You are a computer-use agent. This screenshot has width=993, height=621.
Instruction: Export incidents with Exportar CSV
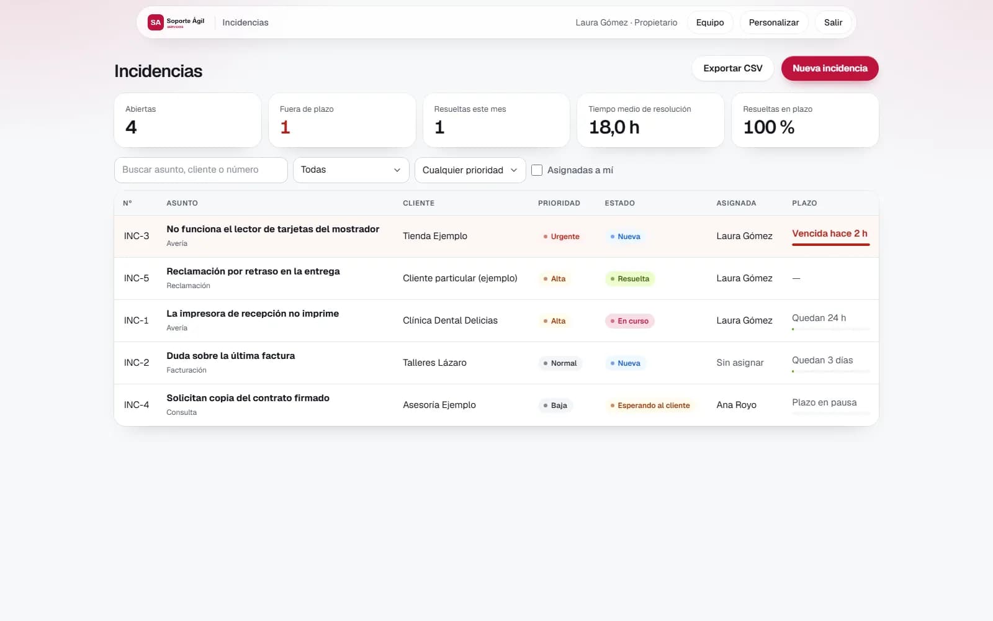(x=732, y=68)
